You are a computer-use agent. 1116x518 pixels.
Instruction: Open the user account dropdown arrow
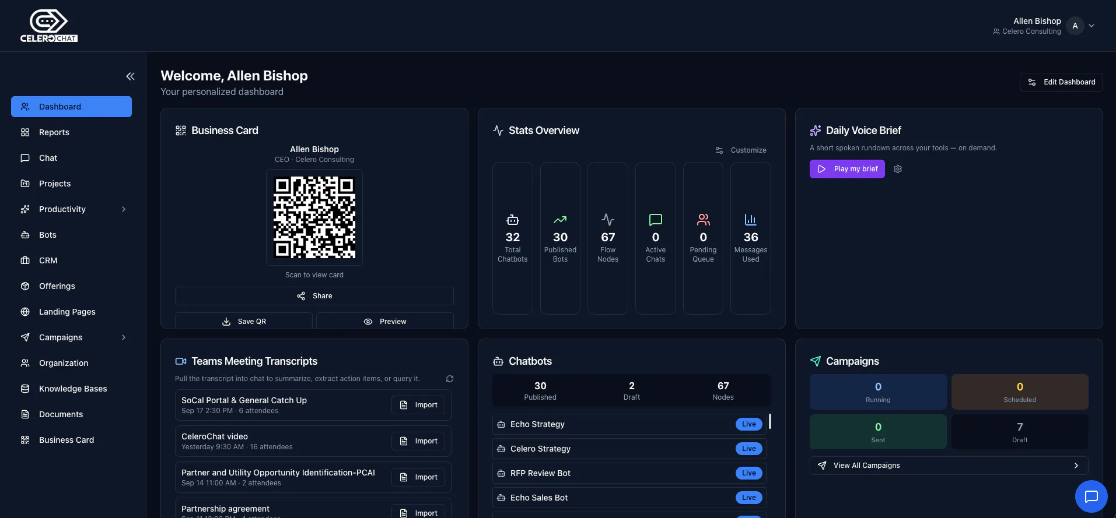pos(1091,26)
